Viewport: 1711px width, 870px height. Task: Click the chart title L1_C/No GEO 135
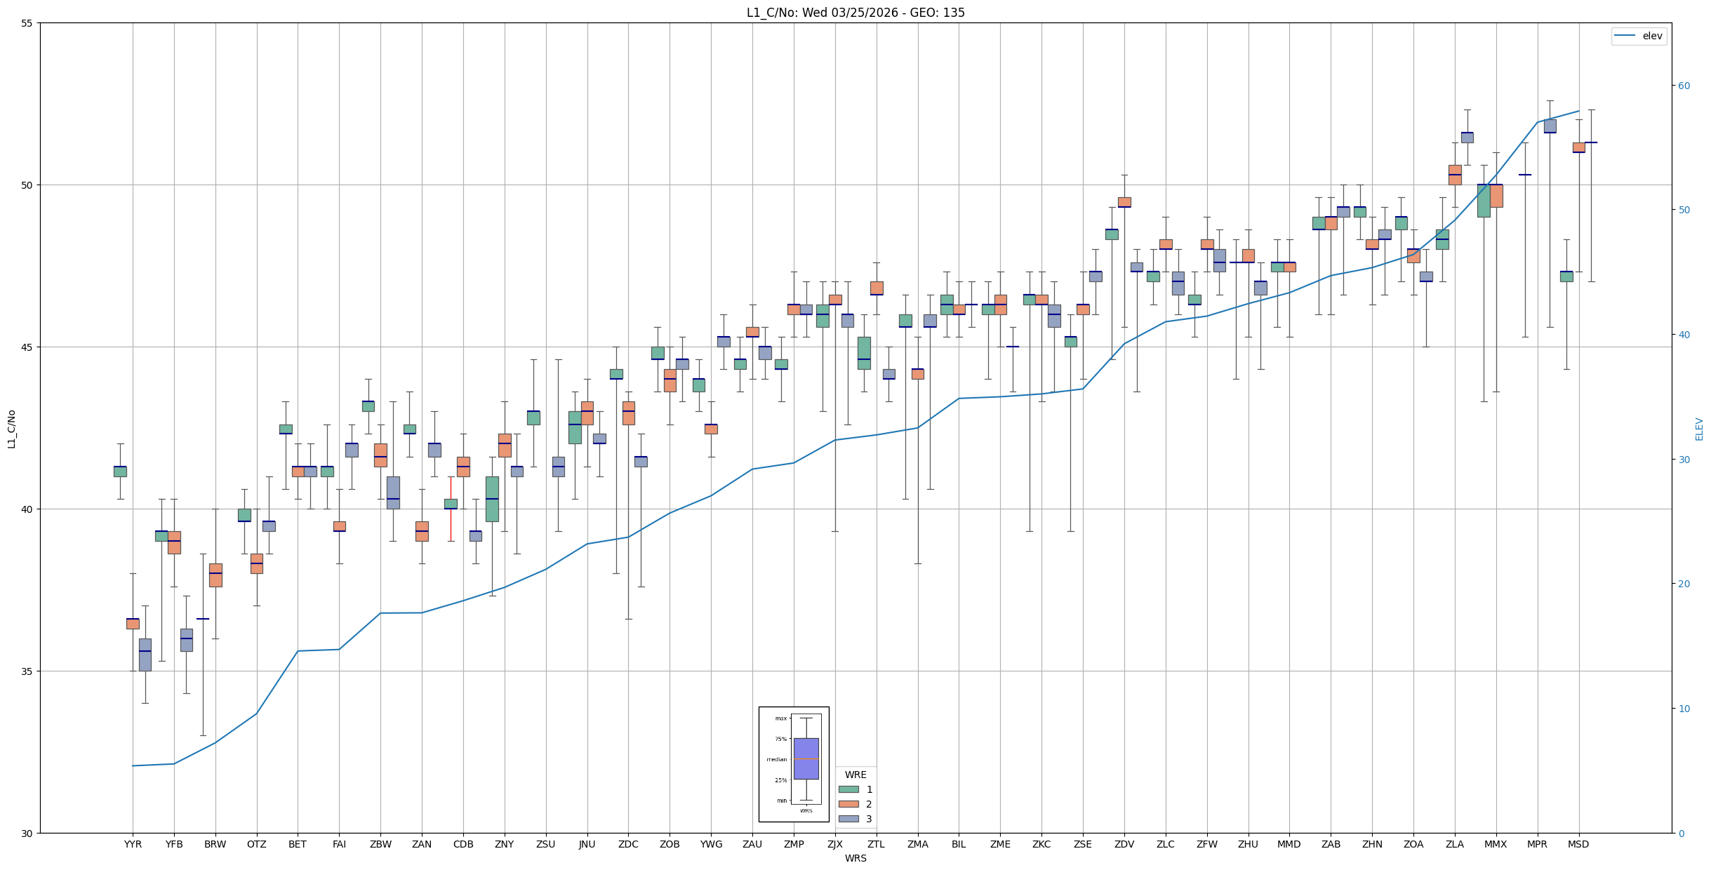(x=855, y=13)
